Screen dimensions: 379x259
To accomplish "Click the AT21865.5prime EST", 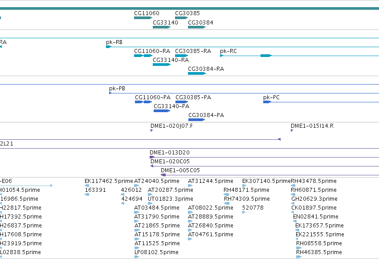I will 137,230.
